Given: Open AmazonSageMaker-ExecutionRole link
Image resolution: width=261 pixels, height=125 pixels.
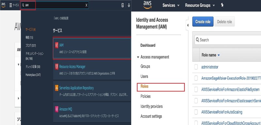Looking at the screenshot, I should click(x=231, y=78).
